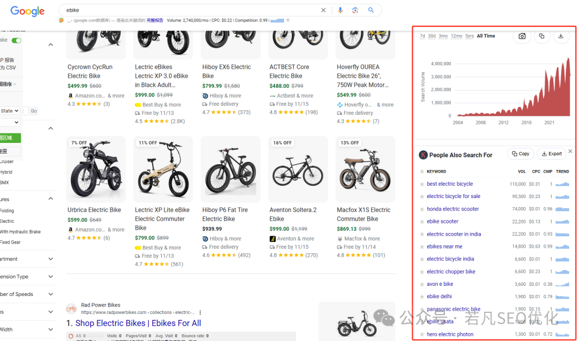This screenshot has height=341, width=577.
Task: Select the 3mo time range
Action: coord(443,36)
